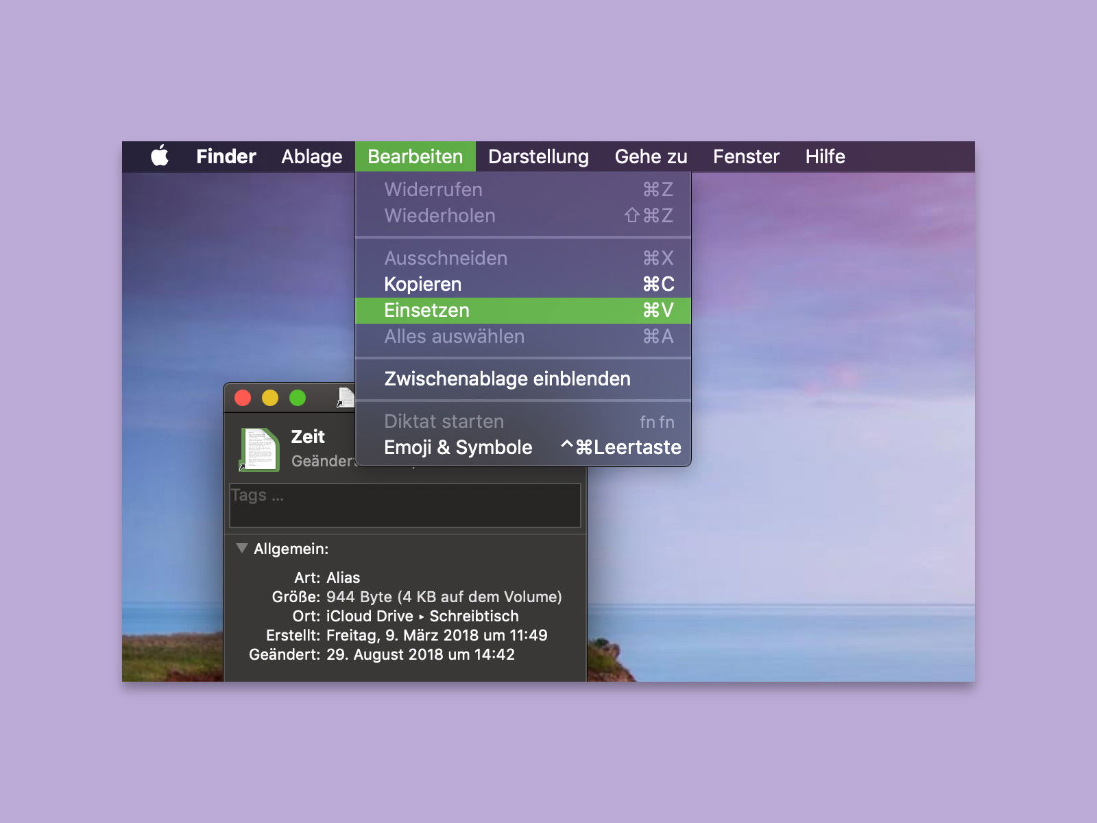Collapse the Allgemein section triangle
The image size is (1097, 823).
(241, 548)
